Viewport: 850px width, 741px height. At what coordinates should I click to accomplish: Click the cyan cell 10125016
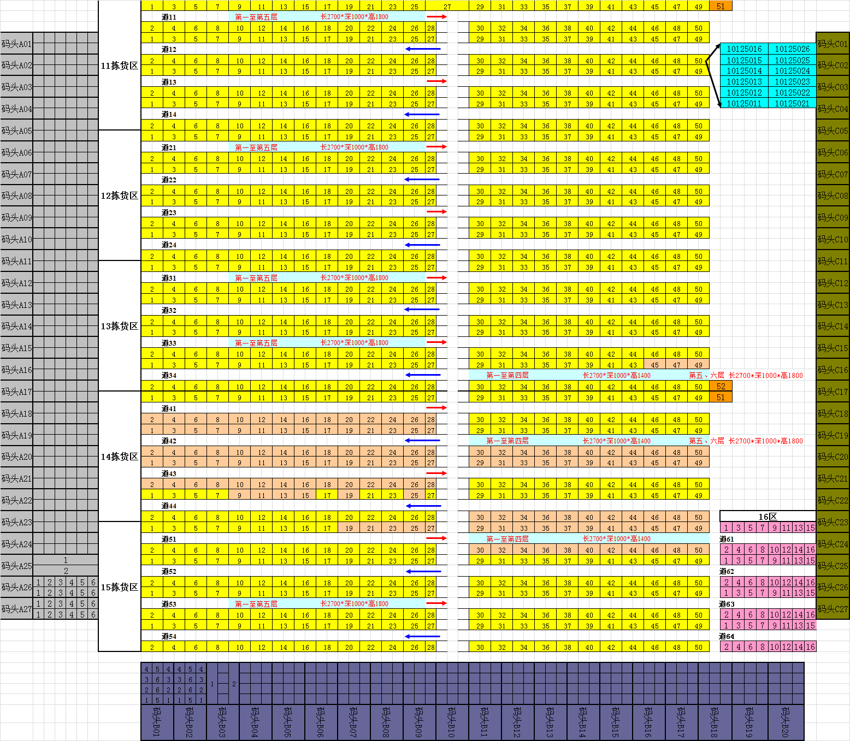pyautogui.click(x=744, y=49)
